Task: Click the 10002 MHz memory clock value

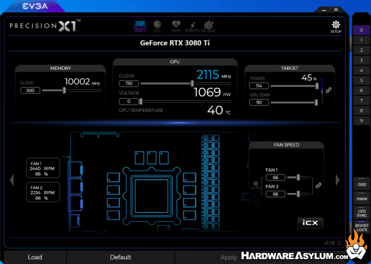Action: 82,82
